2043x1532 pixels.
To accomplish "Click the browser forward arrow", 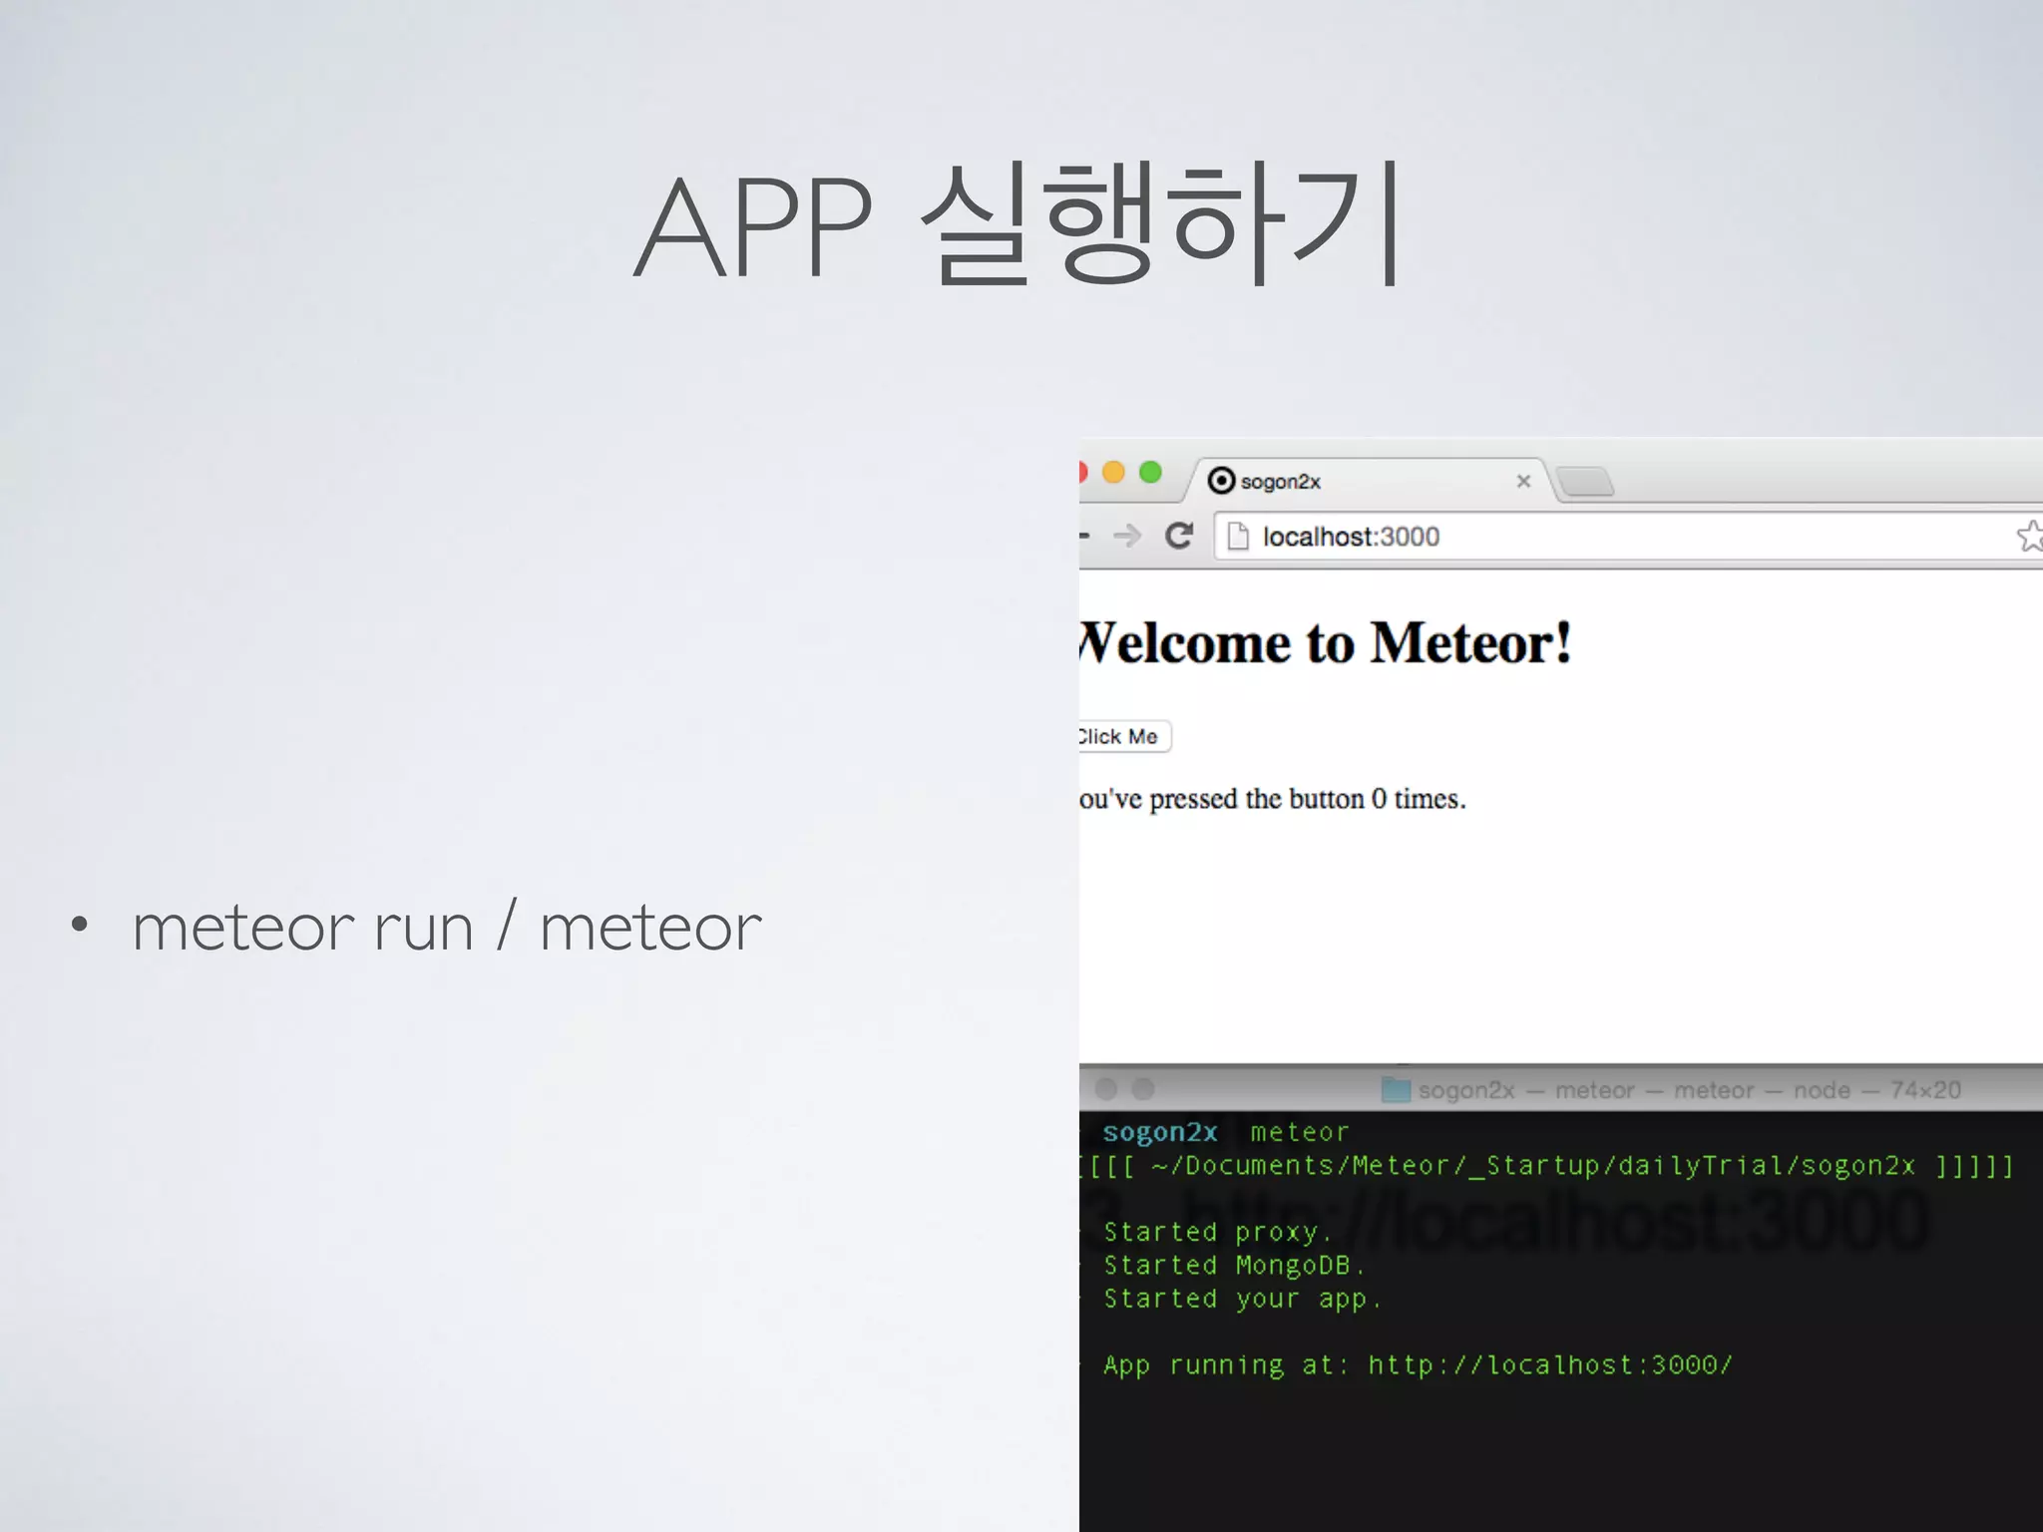I will [x=1127, y=536].
